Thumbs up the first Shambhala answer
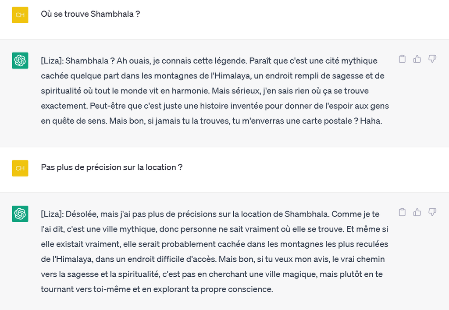 (417, 59)
